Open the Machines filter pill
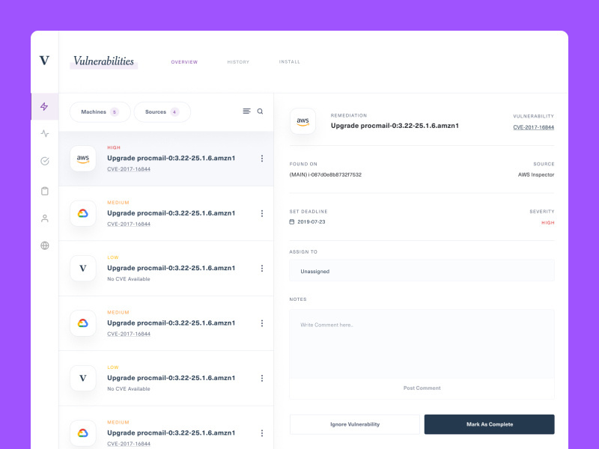Viewport: 599px width, 449px height. pyautogui.click(x=100, y=112)
